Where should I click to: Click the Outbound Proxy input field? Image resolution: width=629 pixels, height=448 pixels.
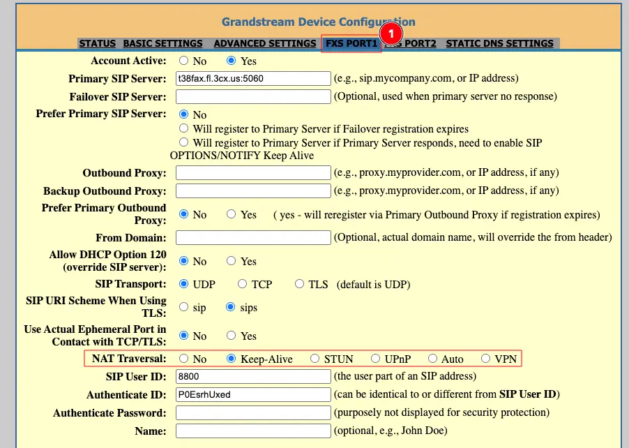(253, 172)
